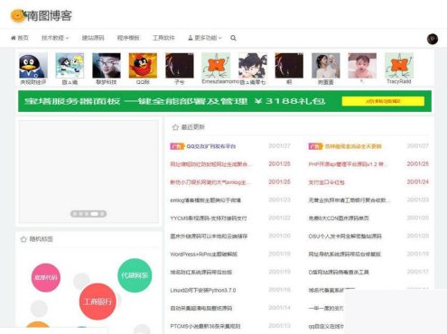
Task: Open the red bird QQ avatar
Action: pos(143,65)
